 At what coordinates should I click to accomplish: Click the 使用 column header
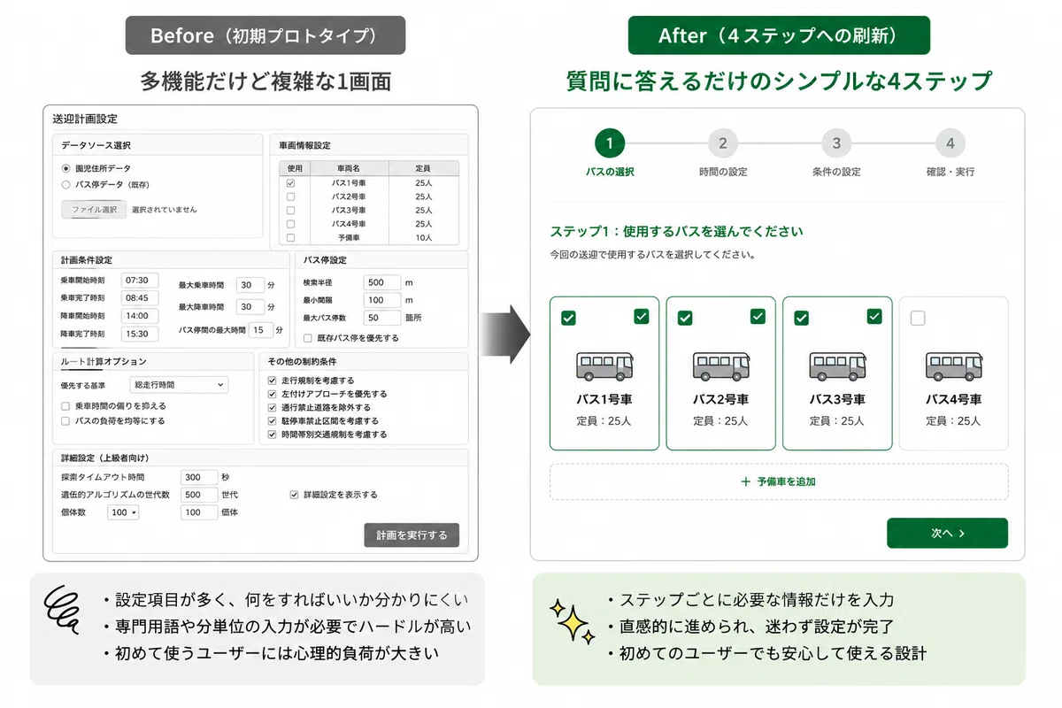[x=295, y=167]
